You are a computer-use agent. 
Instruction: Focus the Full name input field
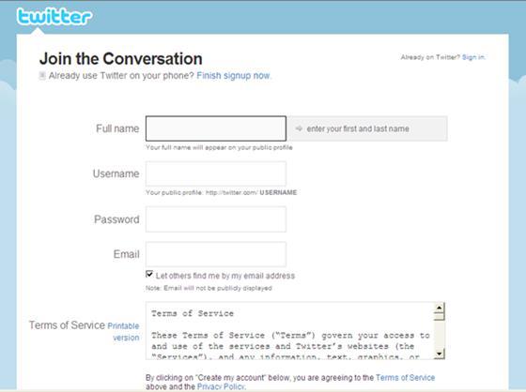pos(216,128)
